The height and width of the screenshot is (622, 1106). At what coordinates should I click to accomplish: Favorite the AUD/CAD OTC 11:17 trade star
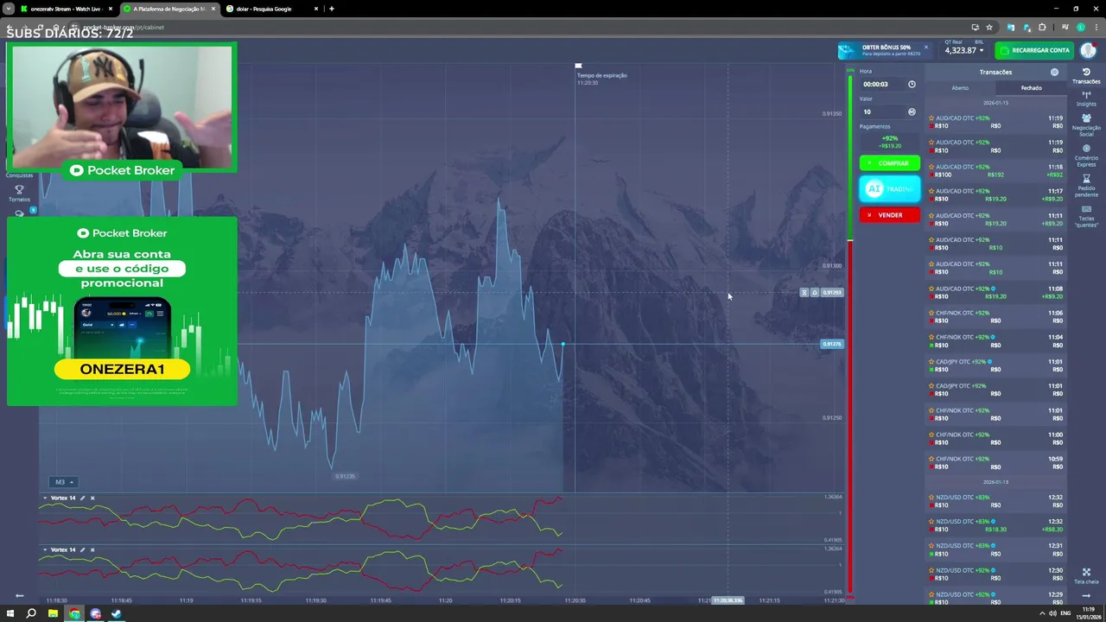[x=931, y=191]
